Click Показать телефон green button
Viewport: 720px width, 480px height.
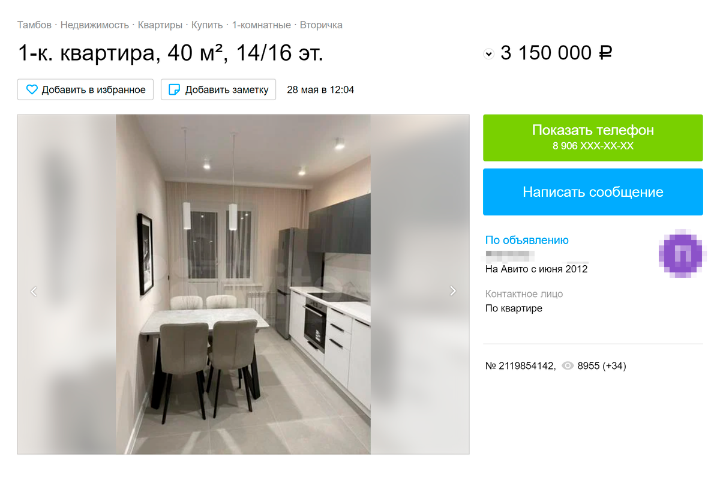click(x=593, y=137)
